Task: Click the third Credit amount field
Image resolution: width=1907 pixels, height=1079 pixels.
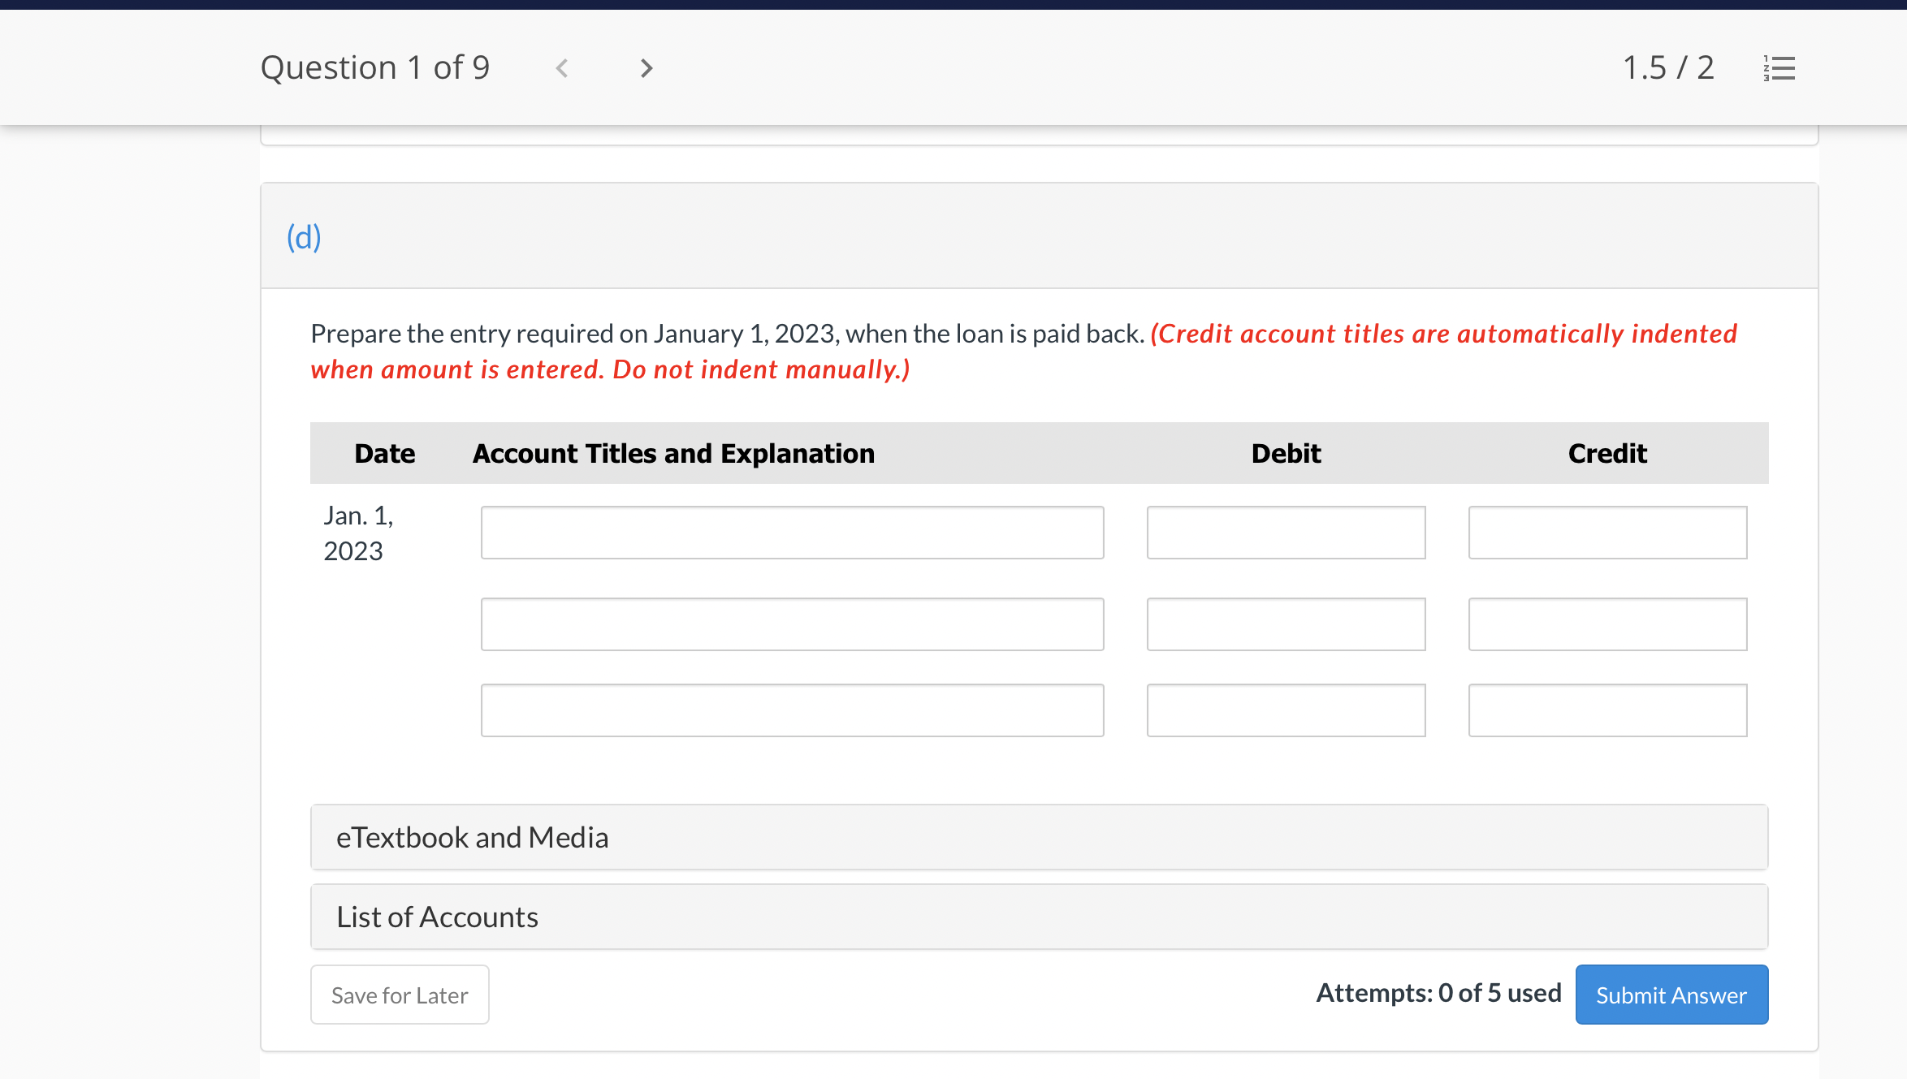Action: pos(1607,710)
